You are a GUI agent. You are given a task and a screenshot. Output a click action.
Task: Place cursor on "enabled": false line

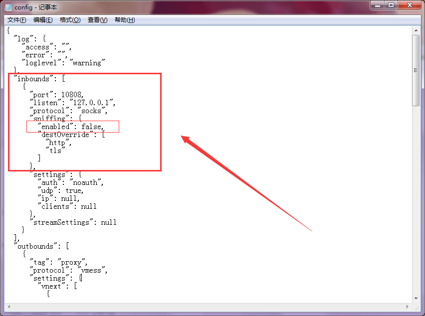tap(70, 127)
